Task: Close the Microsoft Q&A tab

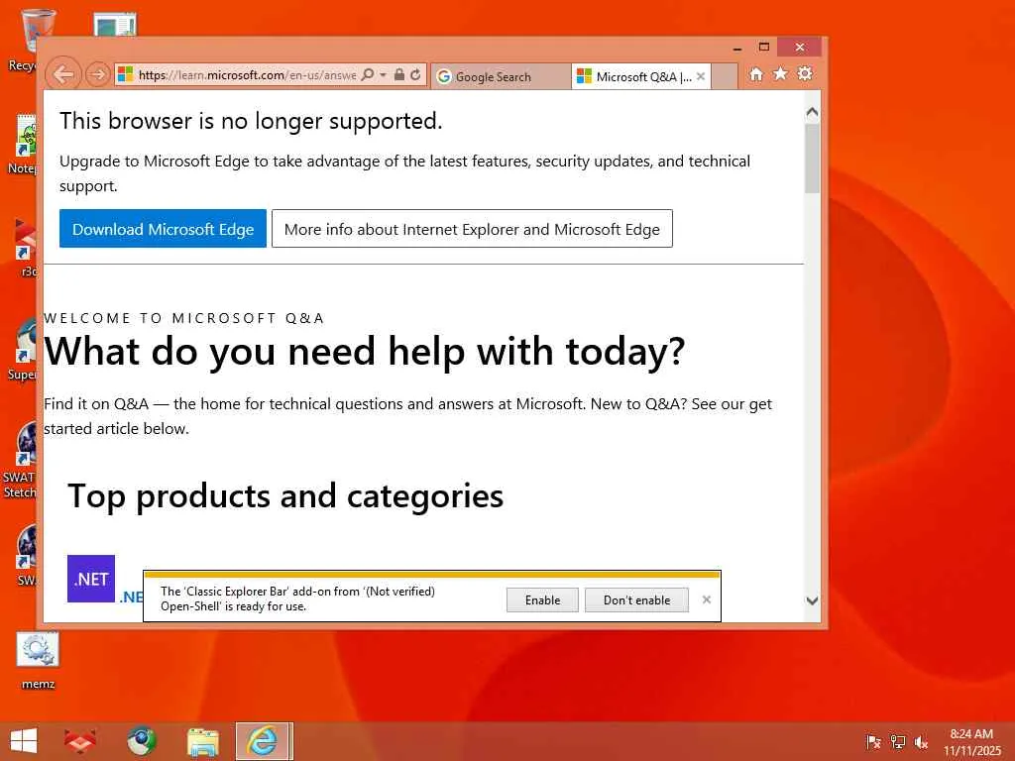Action: click(701, 76)
